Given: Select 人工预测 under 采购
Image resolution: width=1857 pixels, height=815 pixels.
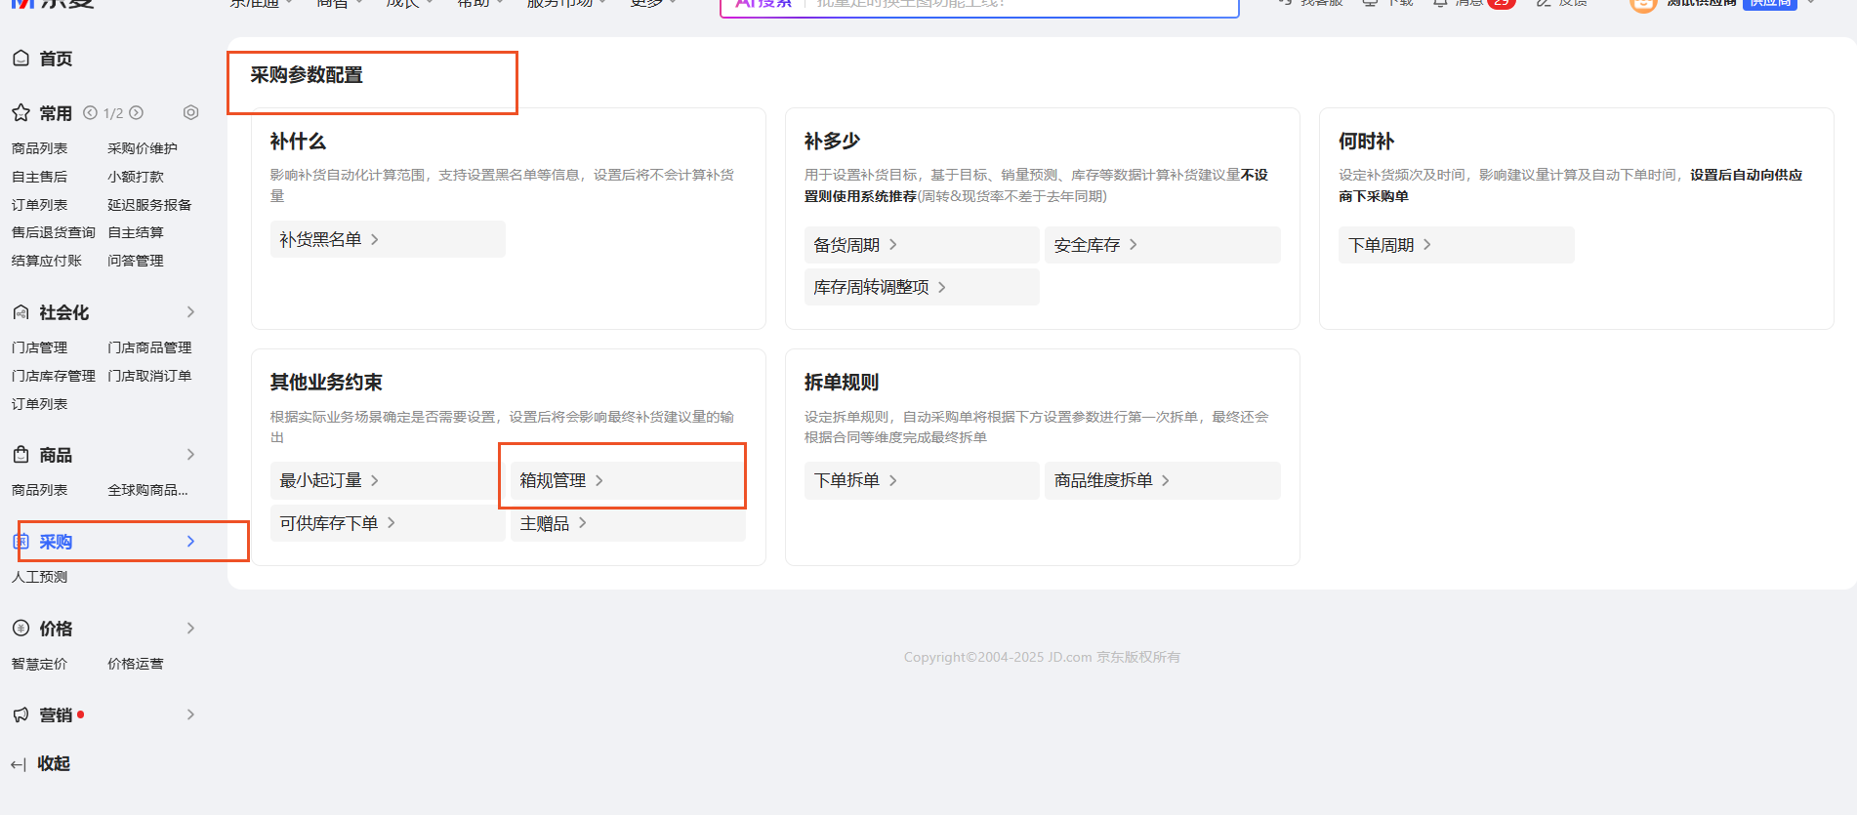Looking at the screenshot, I should click(40, 577).
